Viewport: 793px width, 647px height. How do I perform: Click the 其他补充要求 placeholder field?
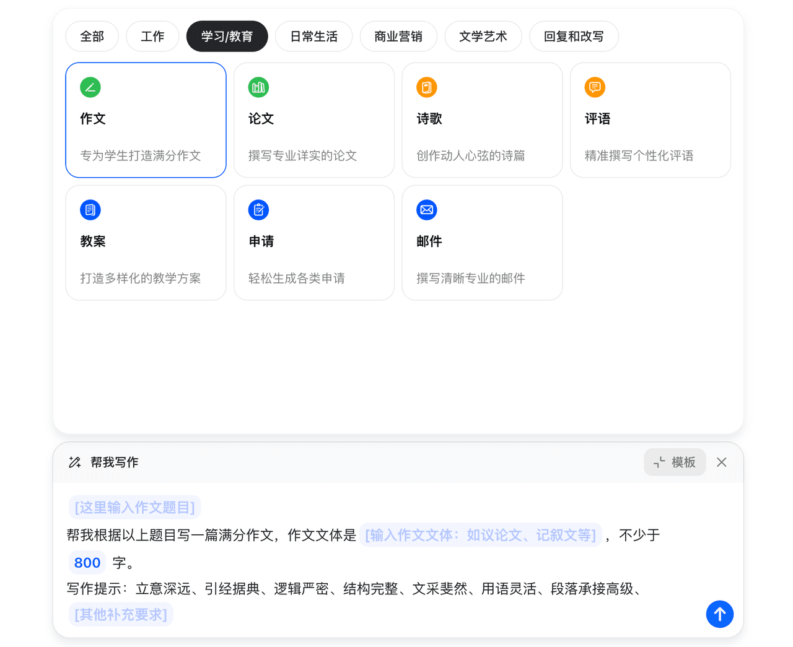(x=121, y=615)
